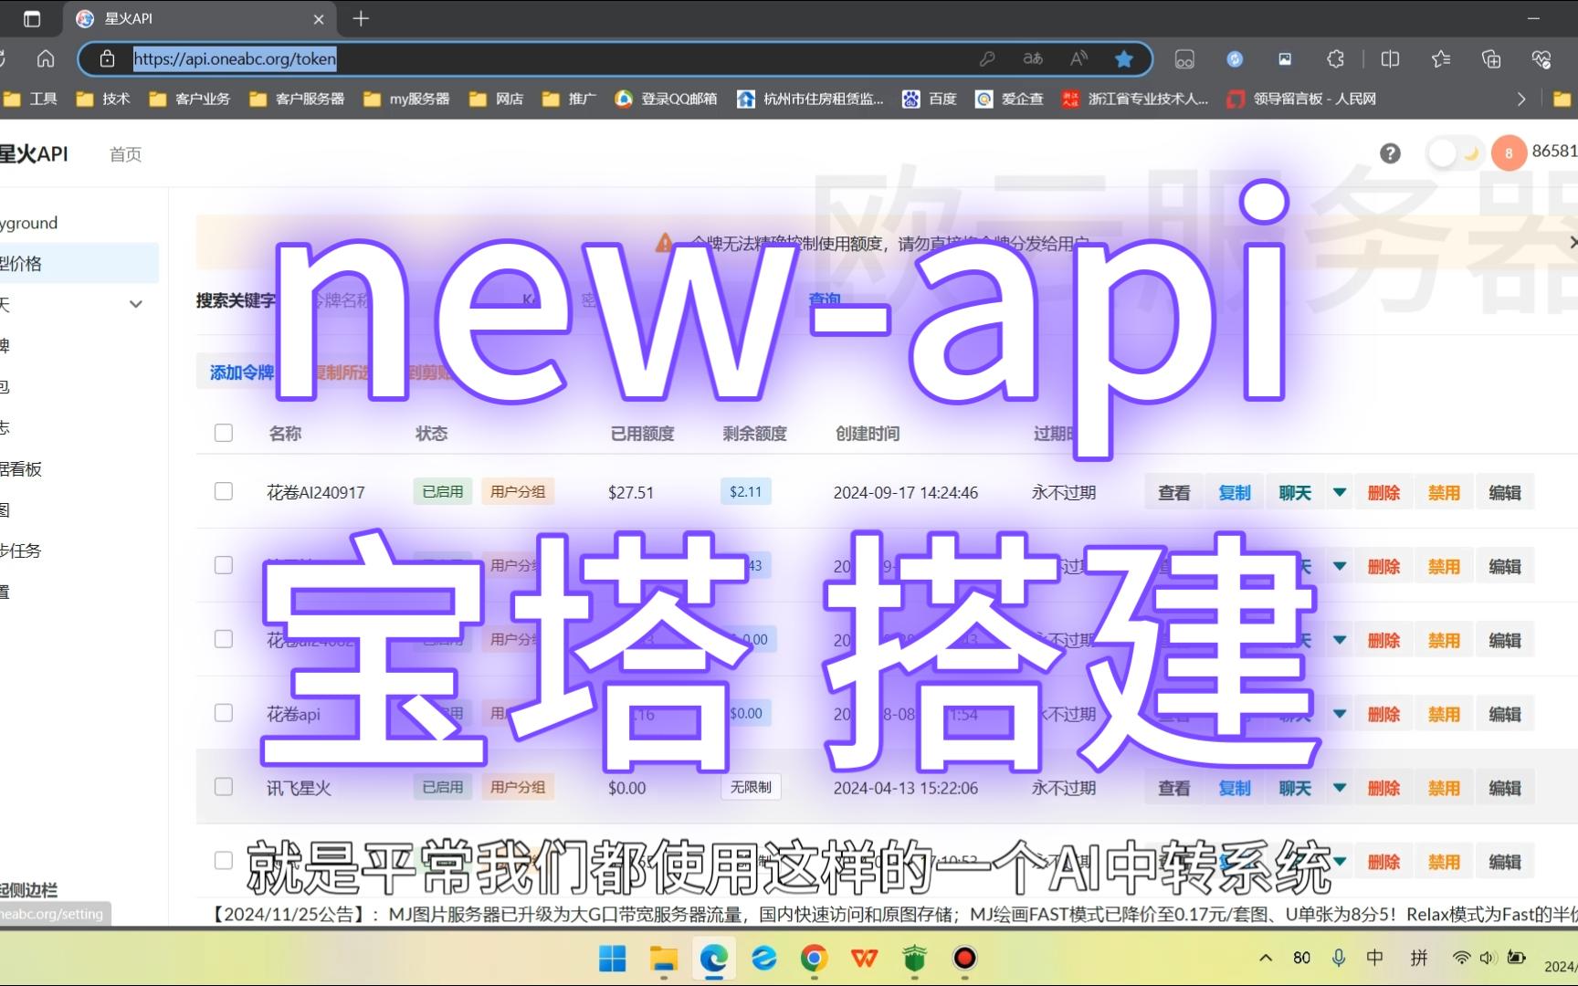The image size is (1578, 986).
Task: Open the tab actions menu icon
Action: [x=32, y=18]
